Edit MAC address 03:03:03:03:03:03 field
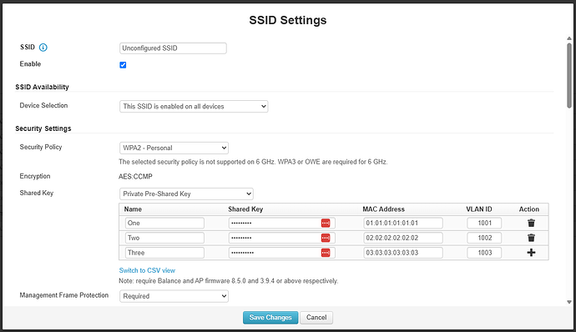Screen dimensions: 576x332 pyautogui.click(x=403, y=253)
